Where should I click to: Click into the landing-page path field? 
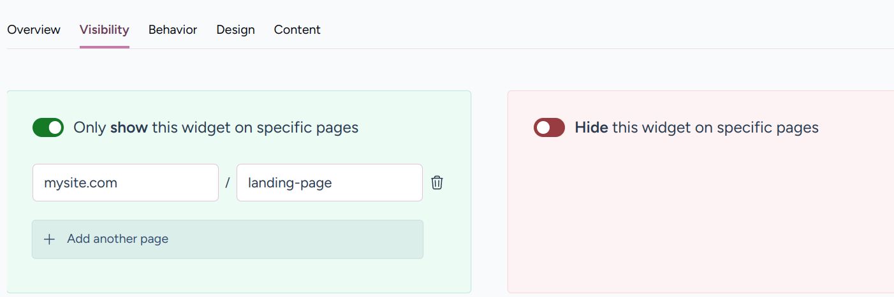(x=329, y=183)
